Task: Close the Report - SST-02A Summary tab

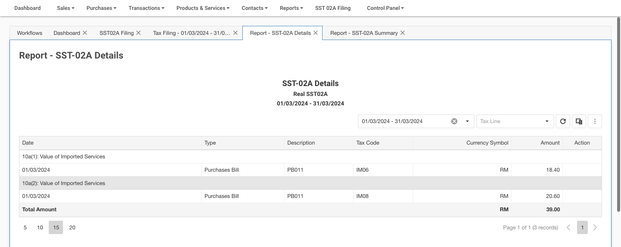Action: 402,33
